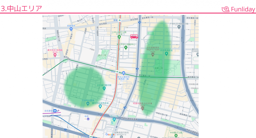Image resolution: width=256 pixels, height=138 pixels.
Task: Click the Google logo on the map
Action: coord(110,134)
